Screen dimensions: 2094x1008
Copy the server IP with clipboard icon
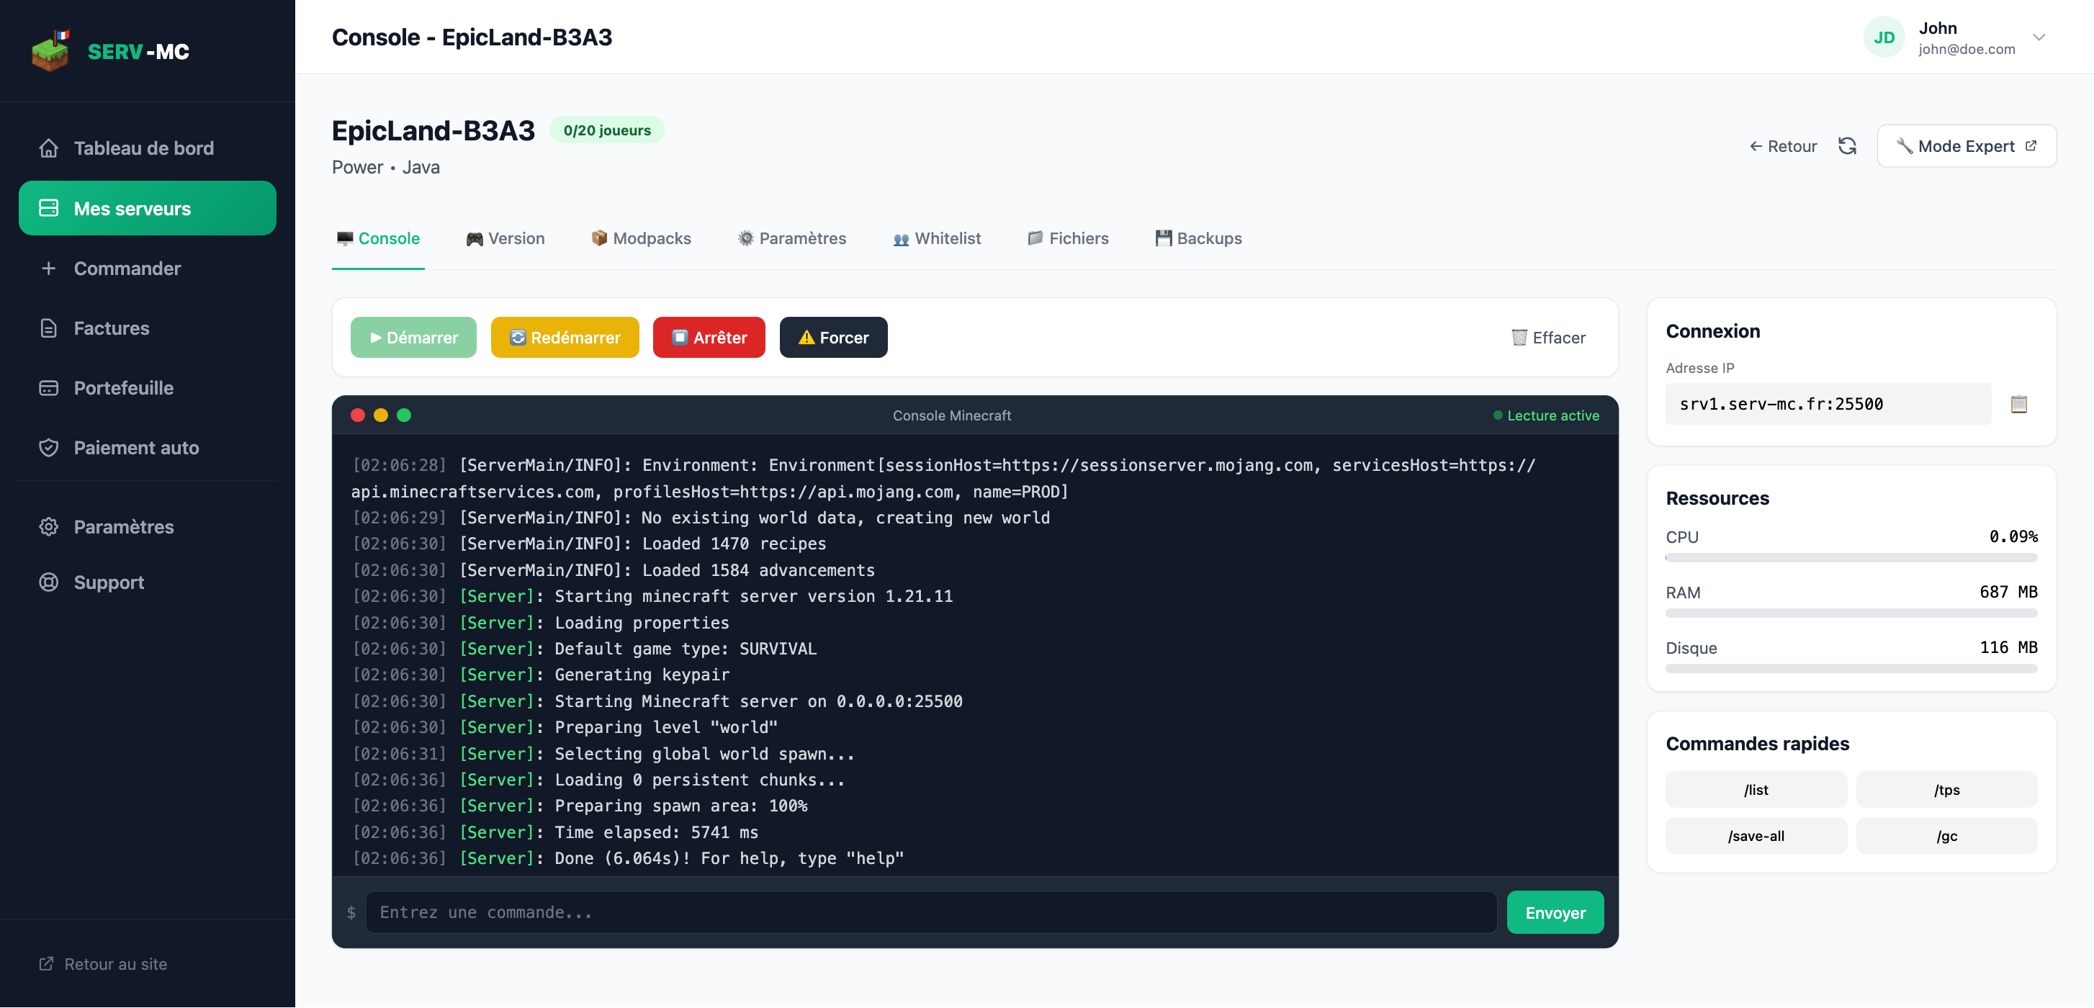click(x=2018, y=404)
